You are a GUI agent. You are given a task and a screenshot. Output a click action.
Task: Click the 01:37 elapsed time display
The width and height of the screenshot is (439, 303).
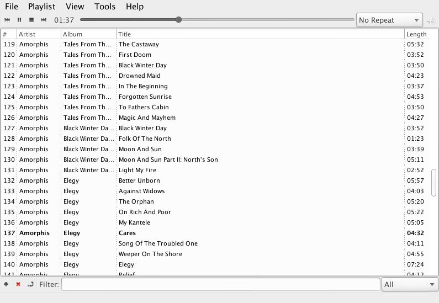[64, 20]
